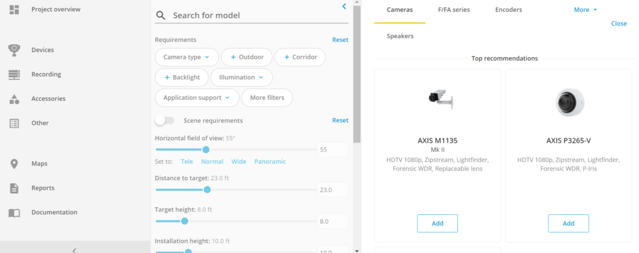Click the Accessories shapes icon
Screen dimensions: 639x253
point(14,99)
